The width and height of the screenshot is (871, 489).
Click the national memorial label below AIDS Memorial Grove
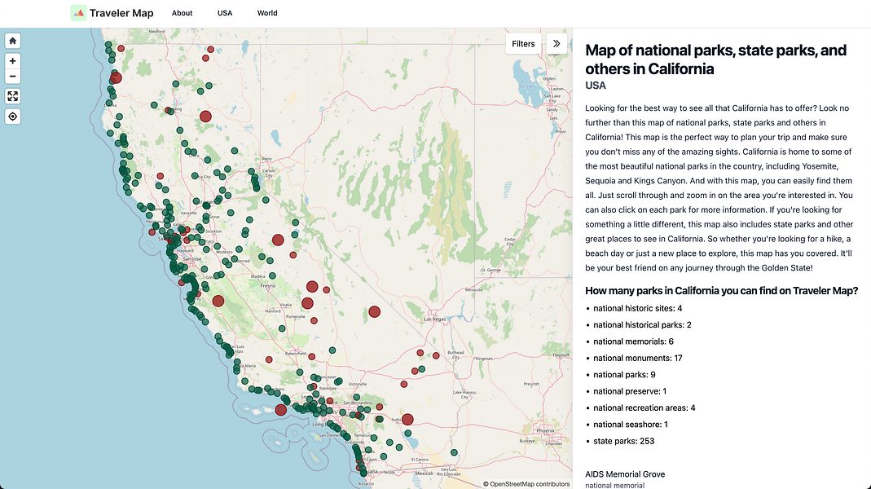point(614,485)
